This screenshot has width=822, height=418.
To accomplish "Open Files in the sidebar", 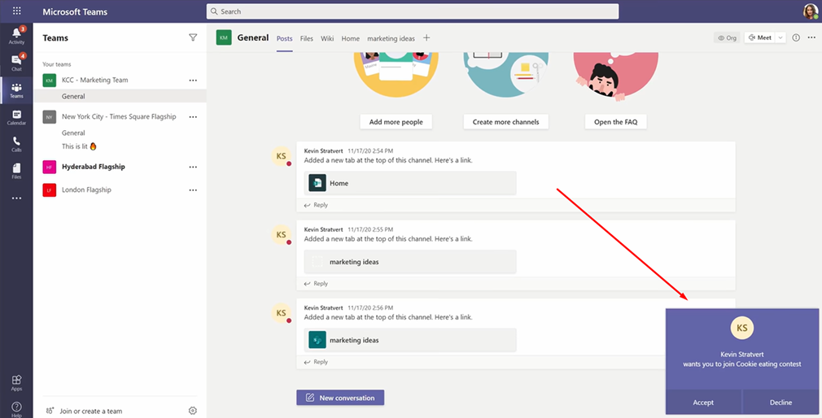I will 17,171.
